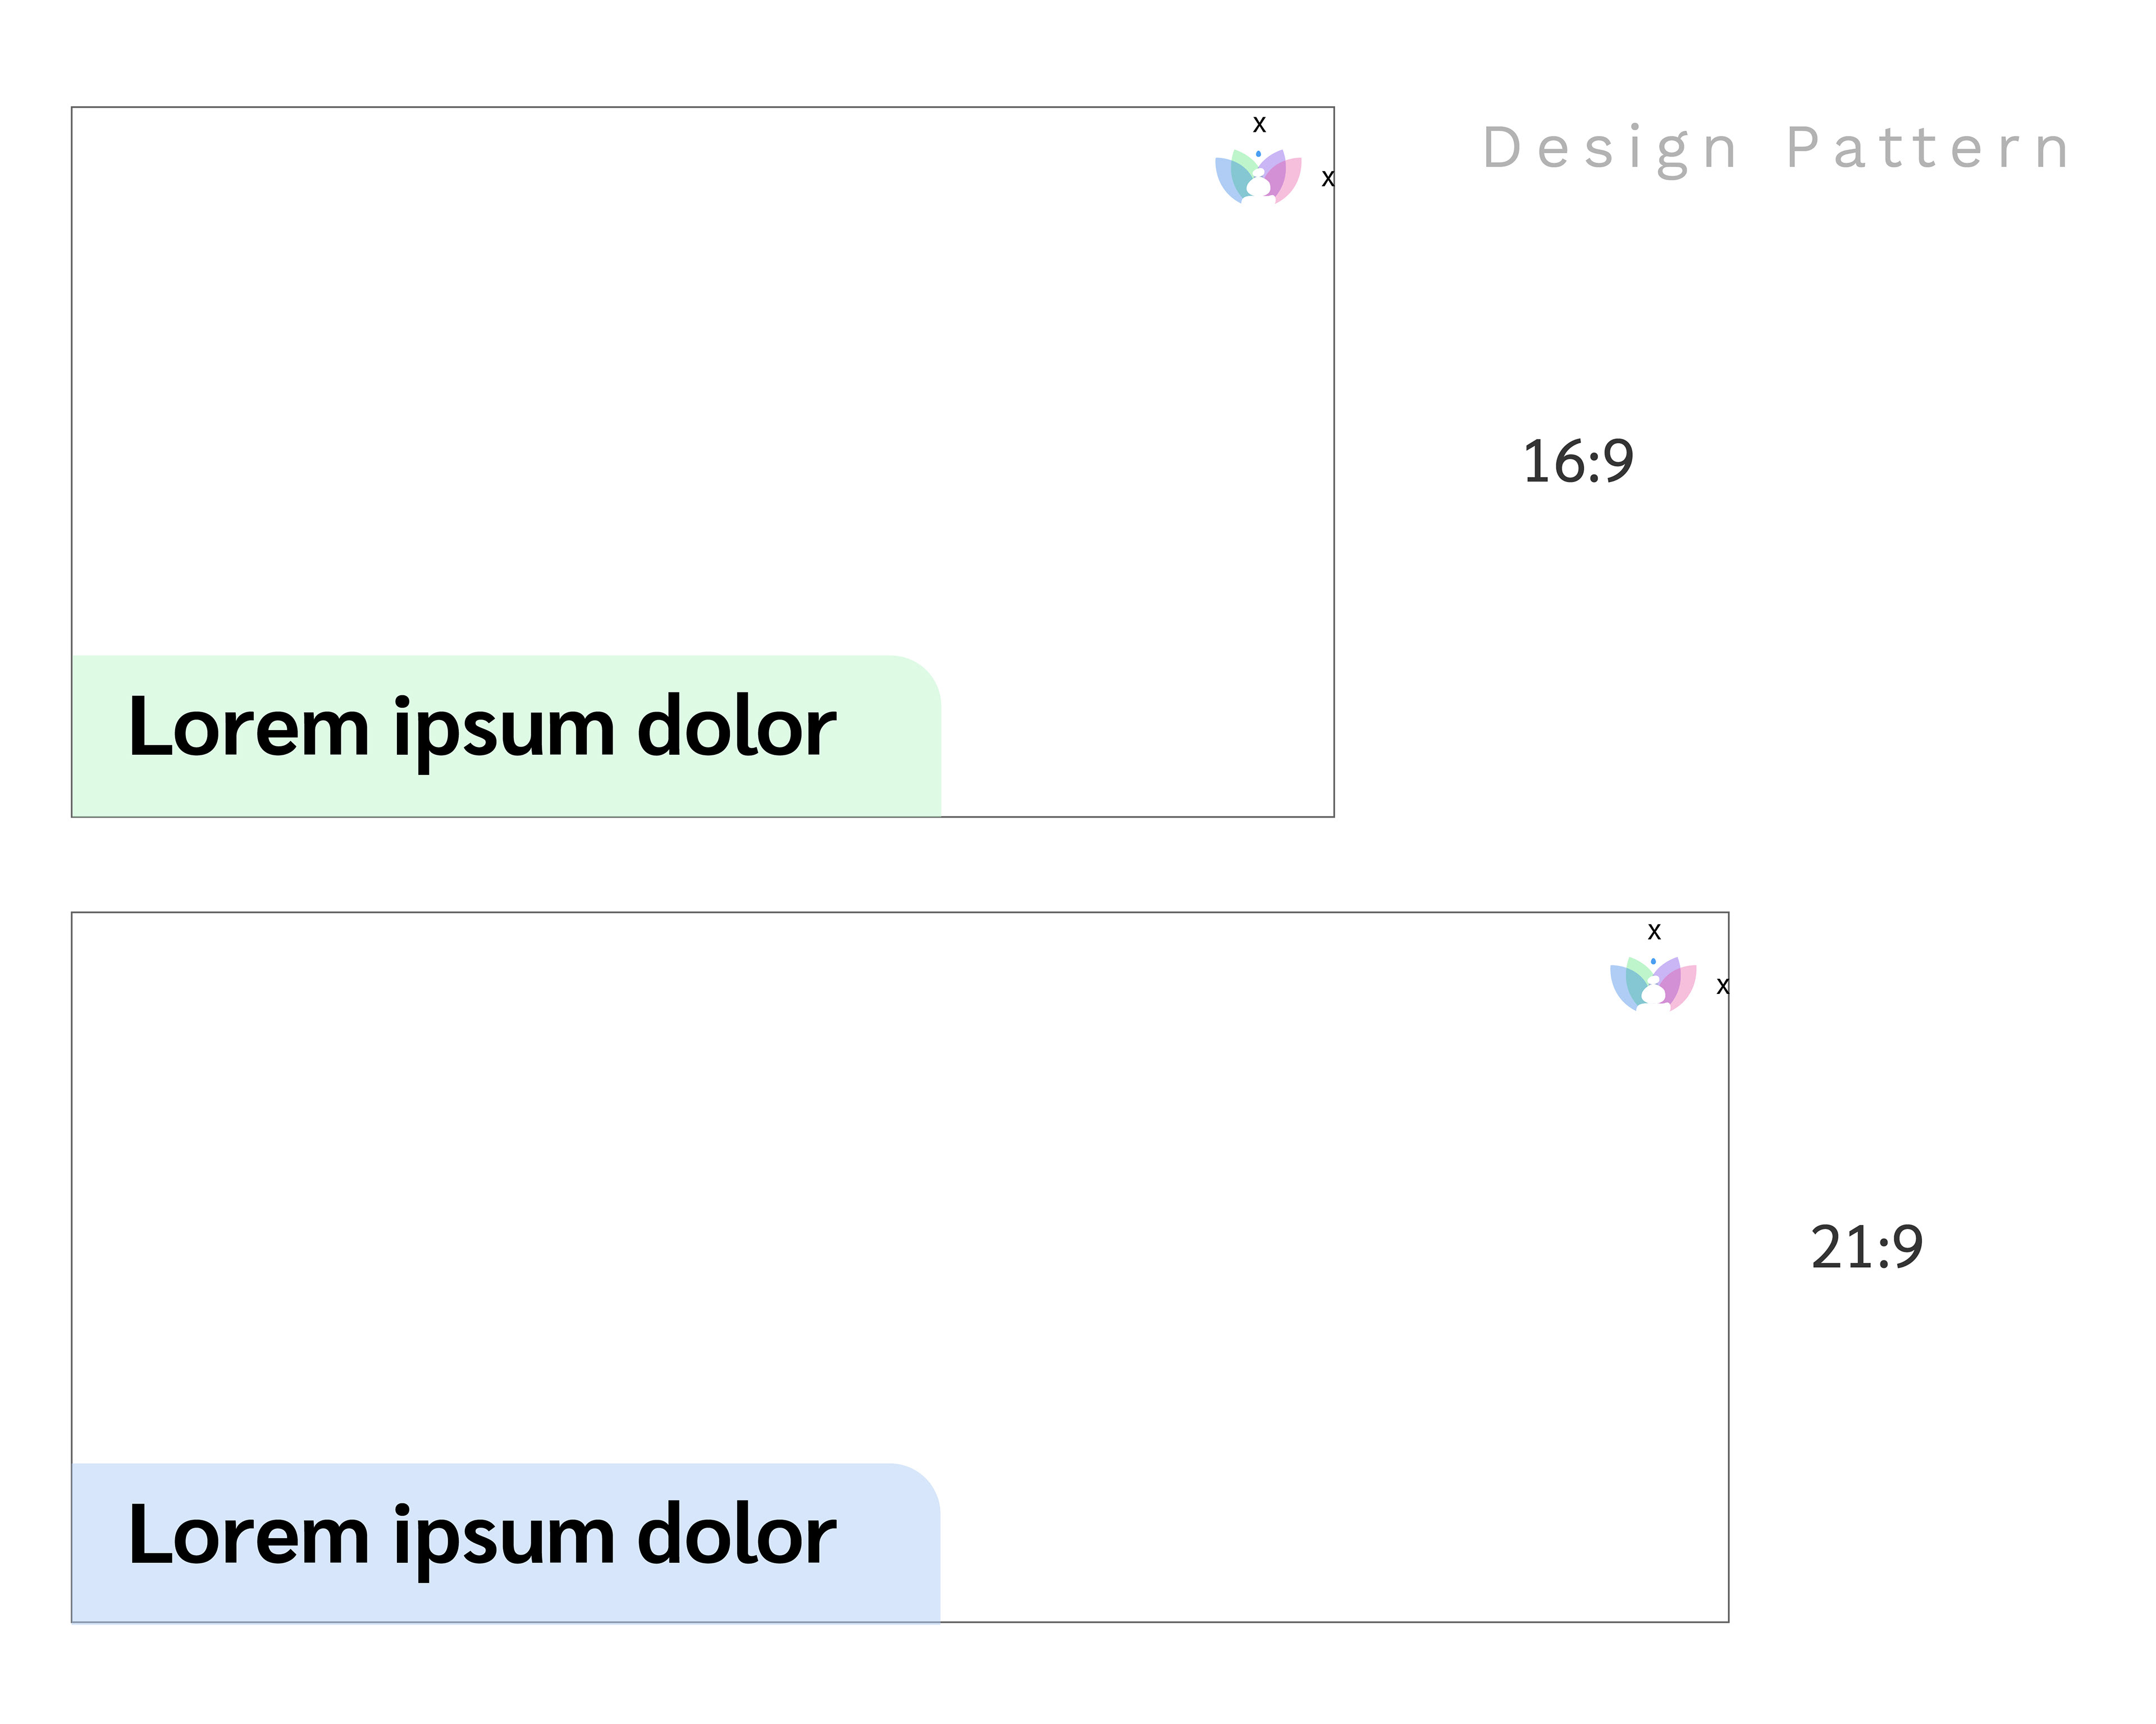
Task: Click the x marker right of the 16:9 logo
Action: [x=1327, y=179]
